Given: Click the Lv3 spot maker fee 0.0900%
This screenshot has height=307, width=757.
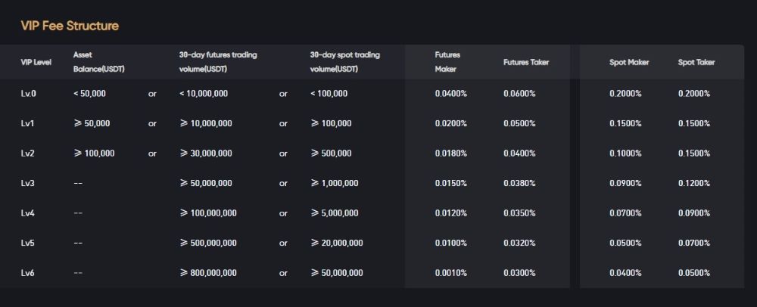Looking at the screenshot, I should [625, 183].
